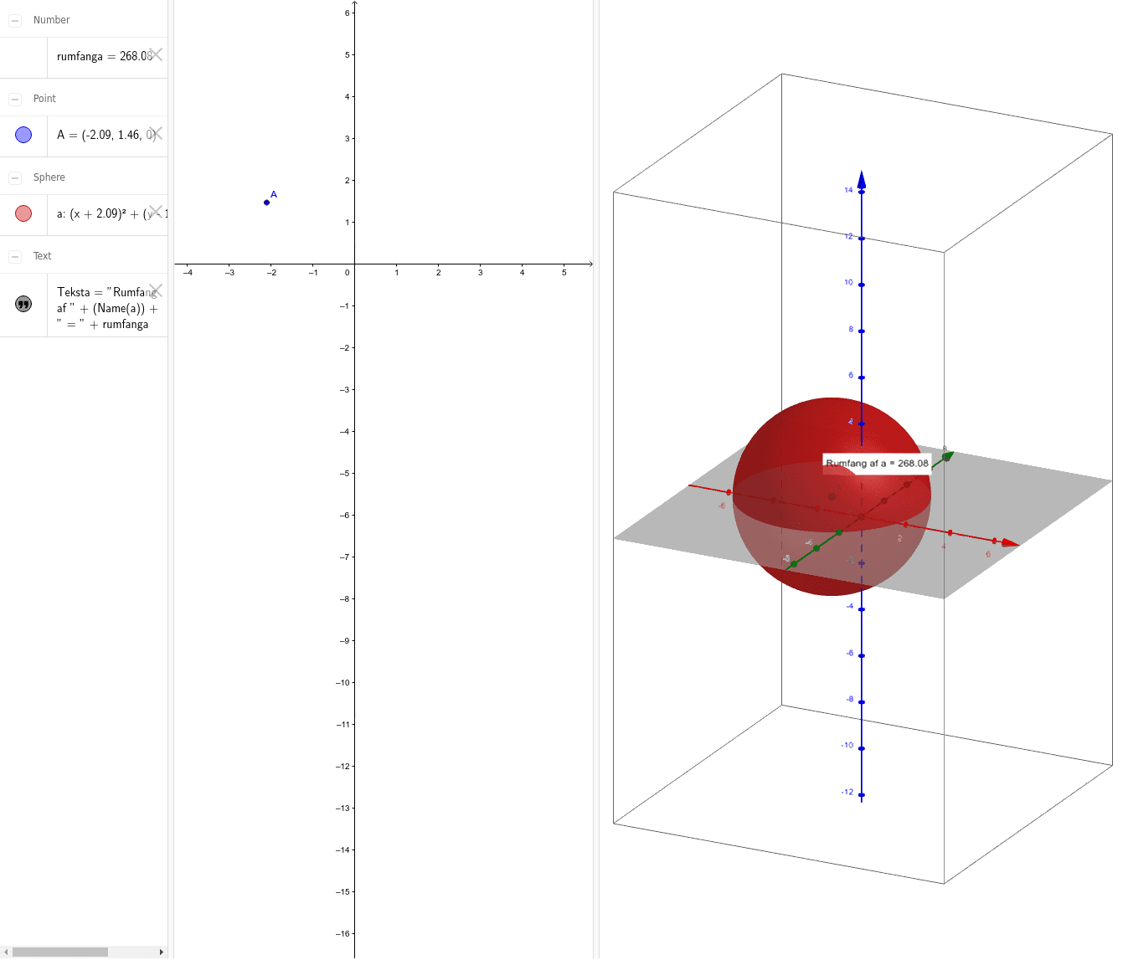
Task: Click the red x-axis arrowhead in 3D view
Action: point(1010,543)
